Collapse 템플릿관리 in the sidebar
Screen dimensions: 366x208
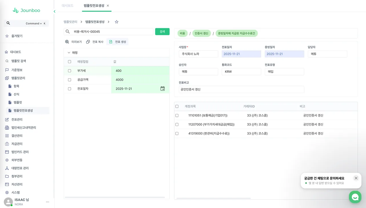tap(18, 78)
